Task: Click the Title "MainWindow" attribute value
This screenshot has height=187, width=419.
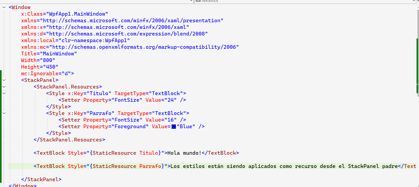Action: 58,54
